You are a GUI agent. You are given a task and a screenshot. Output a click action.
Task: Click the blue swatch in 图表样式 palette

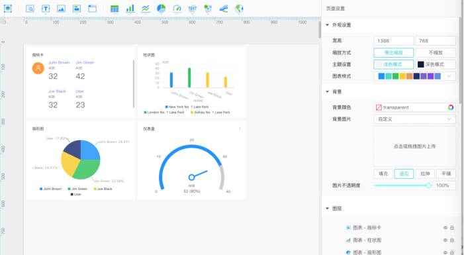(x=381, y=76)
